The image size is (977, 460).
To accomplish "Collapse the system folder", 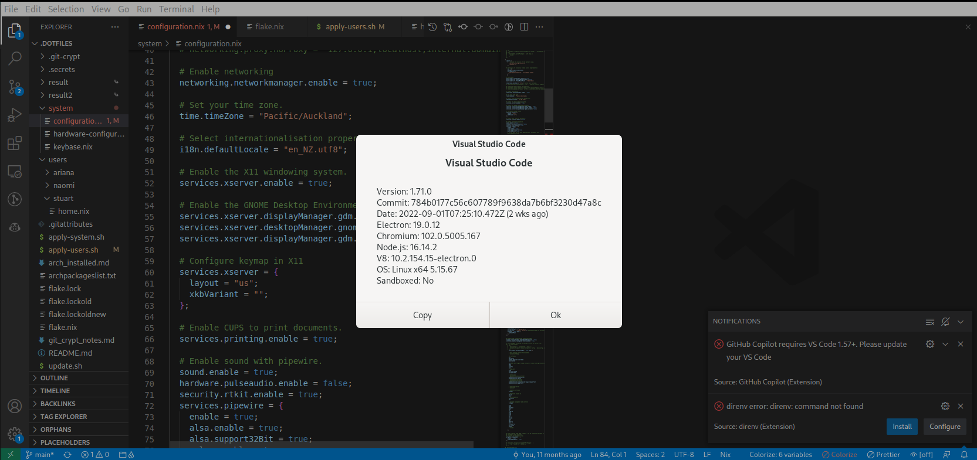I will point(79,108).
